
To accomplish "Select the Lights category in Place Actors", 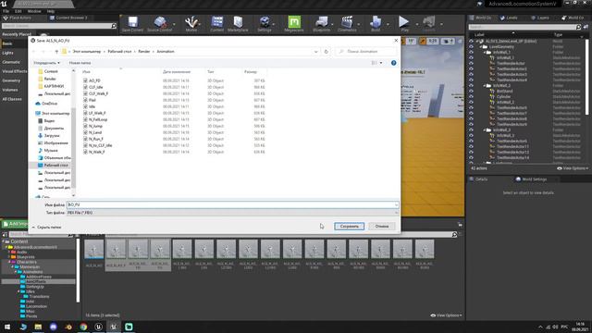I will click(x=7, y=53).
